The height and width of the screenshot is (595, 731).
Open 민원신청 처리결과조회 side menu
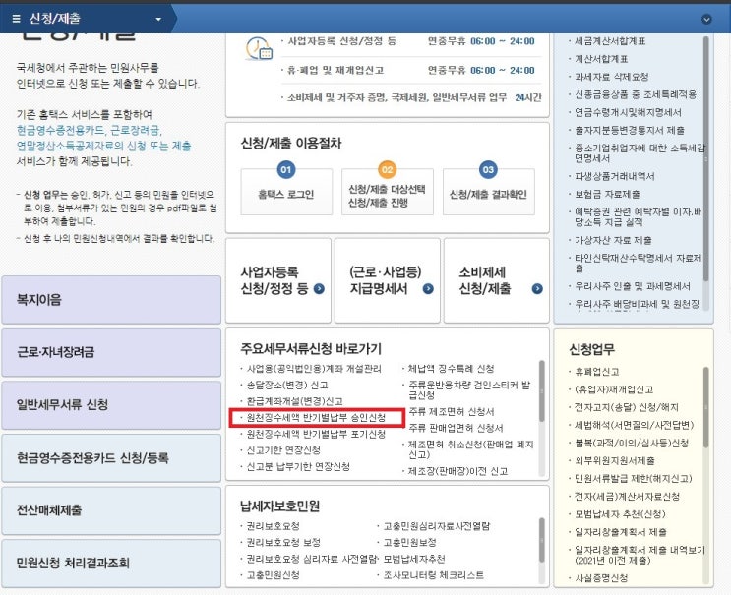111,564
